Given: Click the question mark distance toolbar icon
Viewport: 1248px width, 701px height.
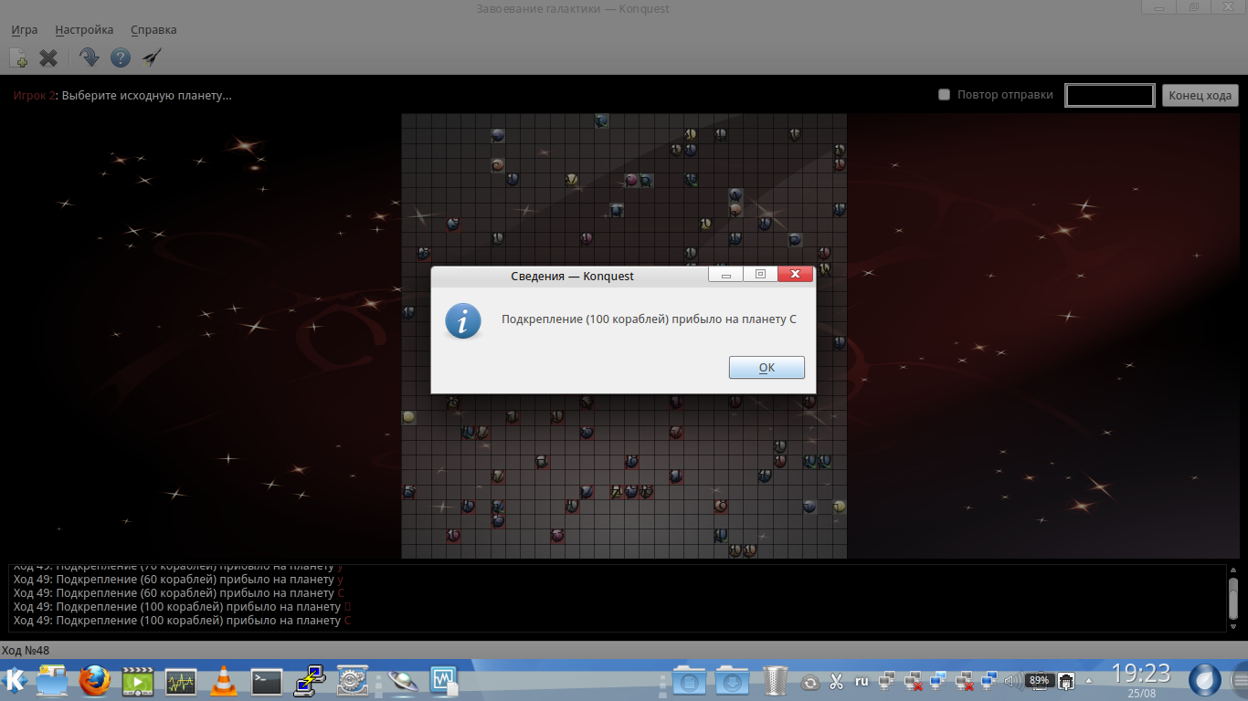Looking at the screenshot, I should point(120,58).
